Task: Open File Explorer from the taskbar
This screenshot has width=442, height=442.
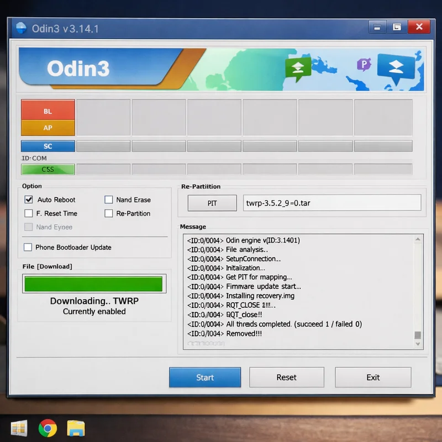Action: (x=76, y=428)
